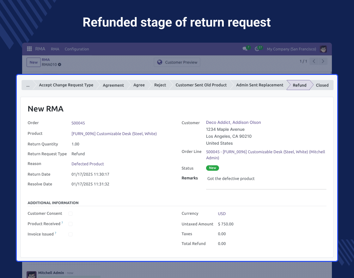
Task: Select the Closed stage
Action: click(x=322, y=85)
